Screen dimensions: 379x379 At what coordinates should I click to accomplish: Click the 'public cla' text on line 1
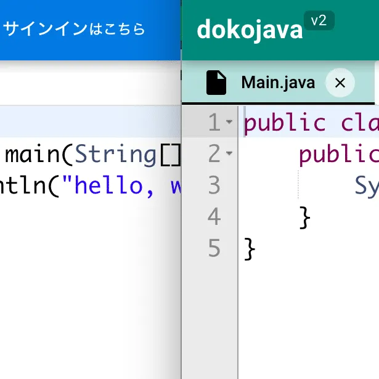tap(311, 123)
